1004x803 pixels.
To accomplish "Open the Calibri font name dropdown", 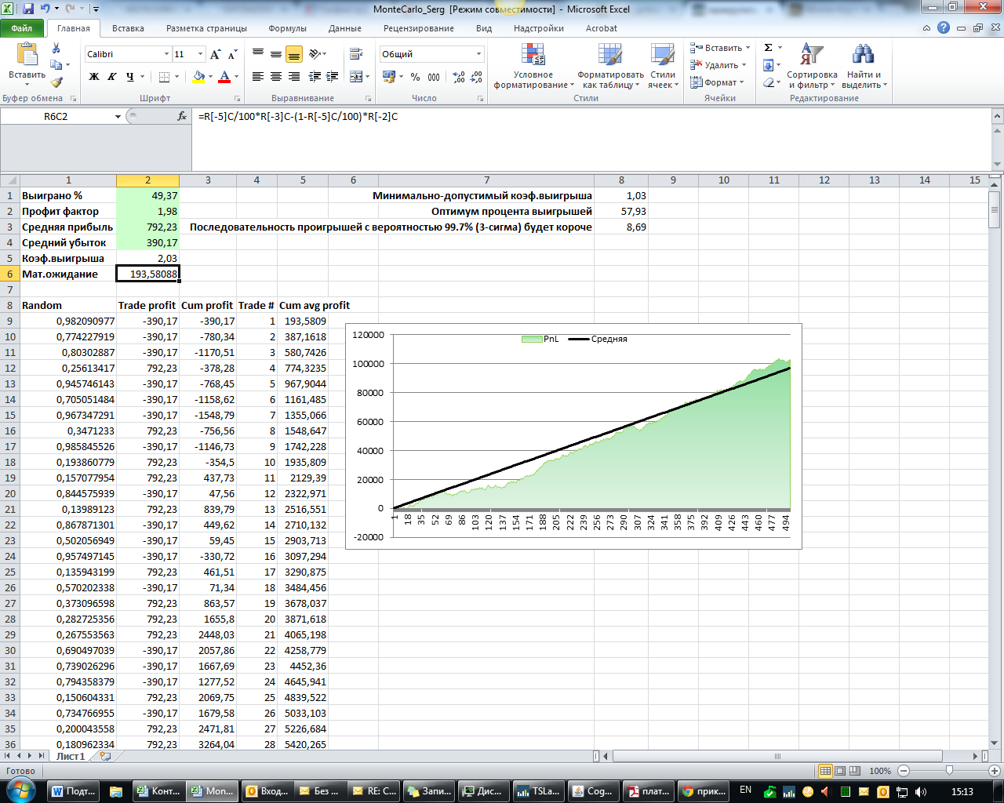I will pyautogui.click(x=166, y=54).
